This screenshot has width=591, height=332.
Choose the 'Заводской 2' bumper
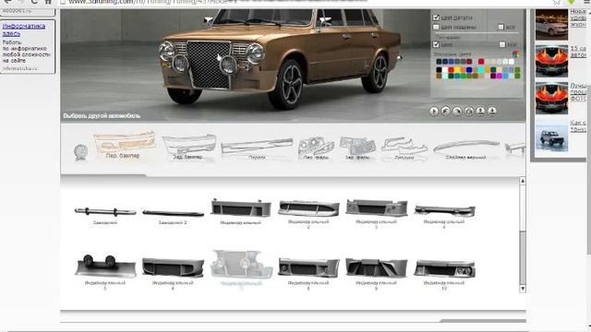(x=173, y=218)
